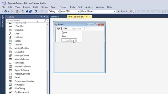The height and width of the screenshot is (94, 168).
Task: Select the Edit item on Form1 menu strip
Action: [x=65, y=28]
